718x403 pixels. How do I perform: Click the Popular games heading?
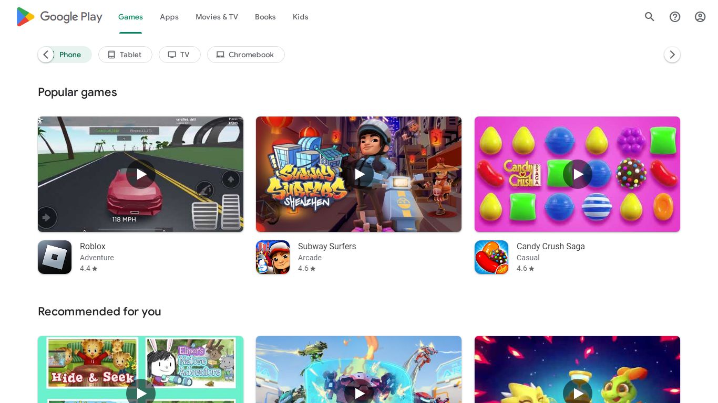click(77, 92)
